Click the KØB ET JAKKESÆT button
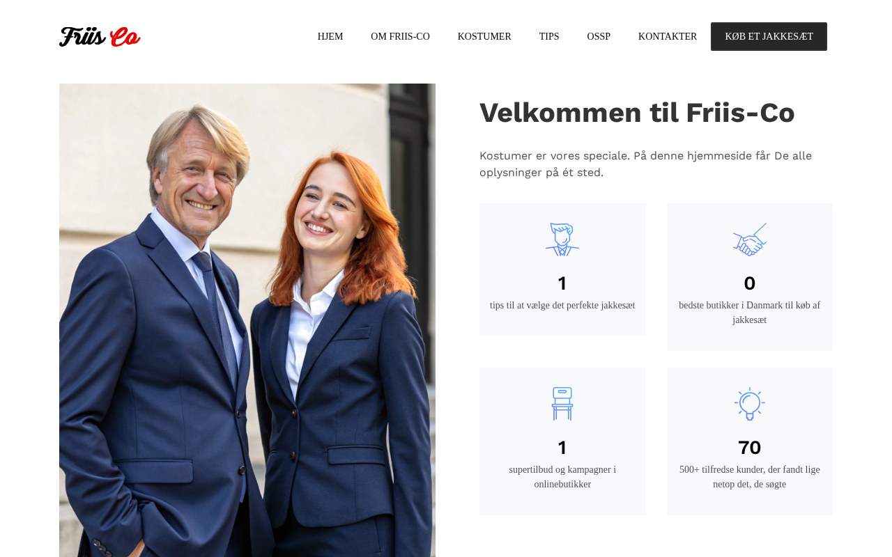The height and width of the screenshot is (557, 892). (x=769, y=36)
